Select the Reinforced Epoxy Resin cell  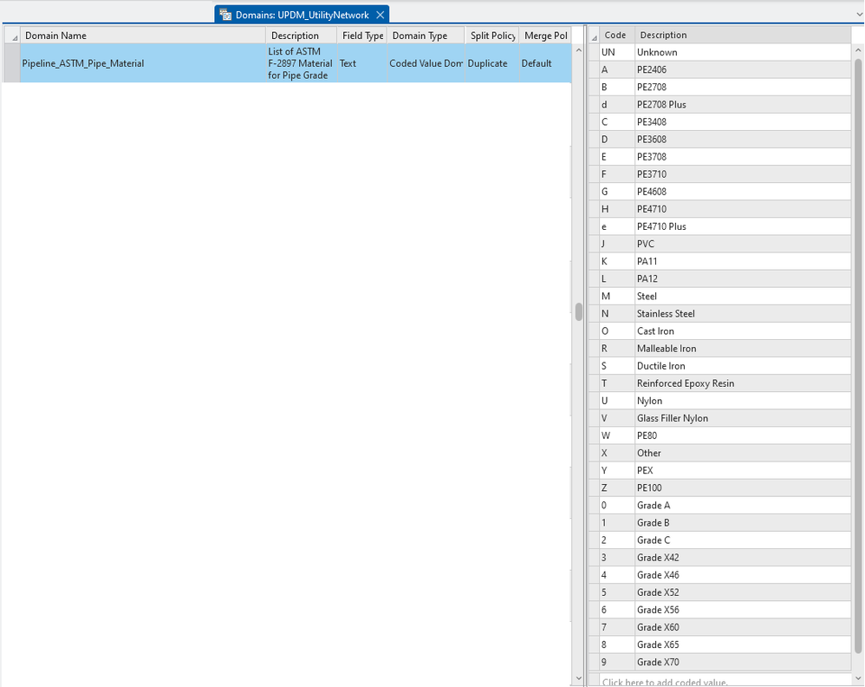pos(743,383)
